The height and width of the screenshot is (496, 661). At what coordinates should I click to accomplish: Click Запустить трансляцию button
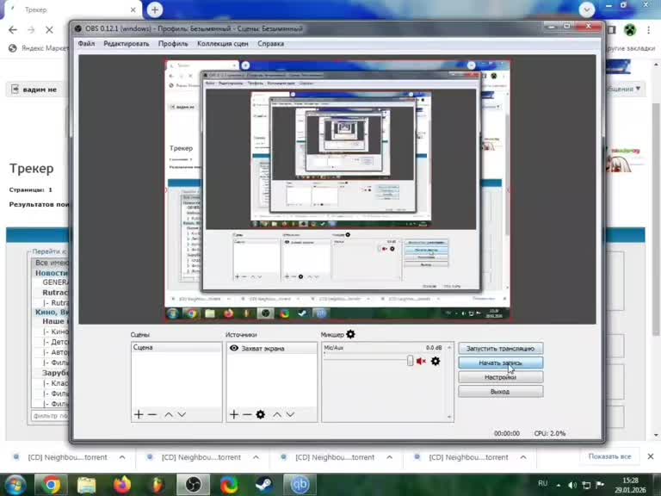[x=500, y=349]
